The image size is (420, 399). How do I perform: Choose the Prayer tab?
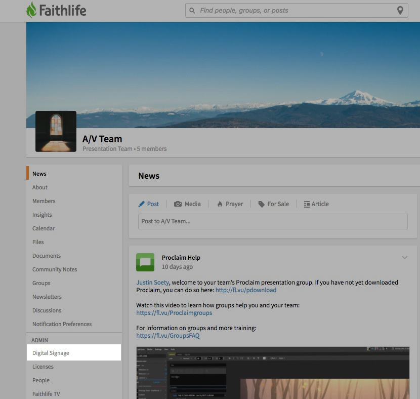[230, 204]
